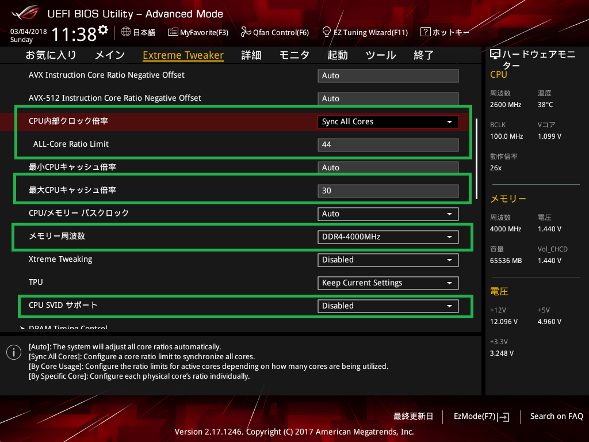This screenshot has height=442, width=589.
Task: Open Qfan Control(F6)
Action: pos(274,32)
